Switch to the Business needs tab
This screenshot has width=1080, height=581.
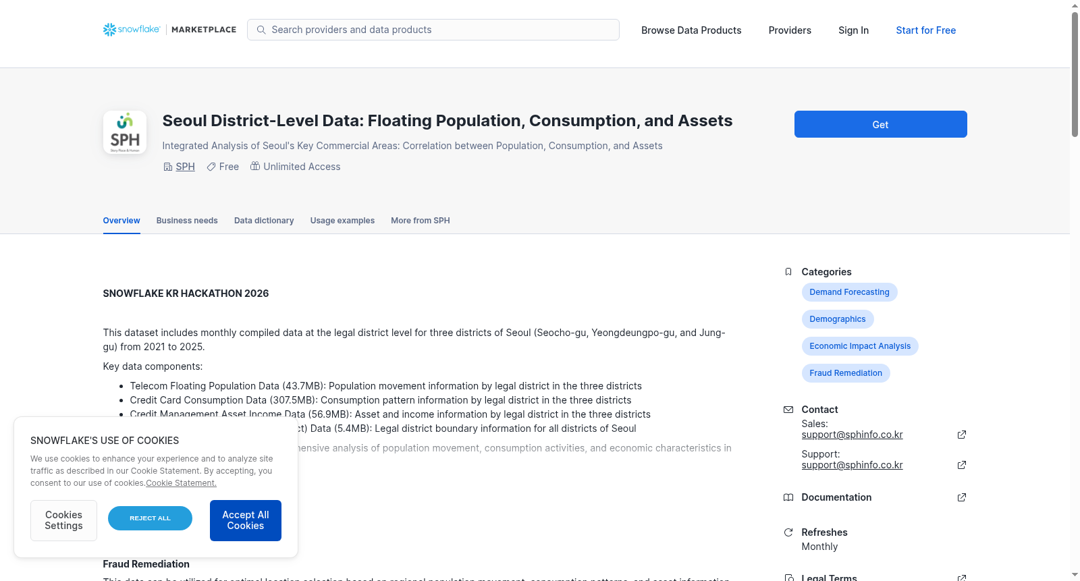click(187, 221)
